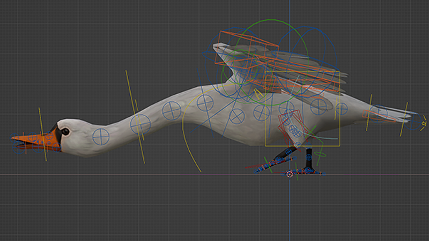The width and height of the screenshot is (429, 241).
Task: Select the blue spine circle just right of the yellow box
Action: coord(342,109)
